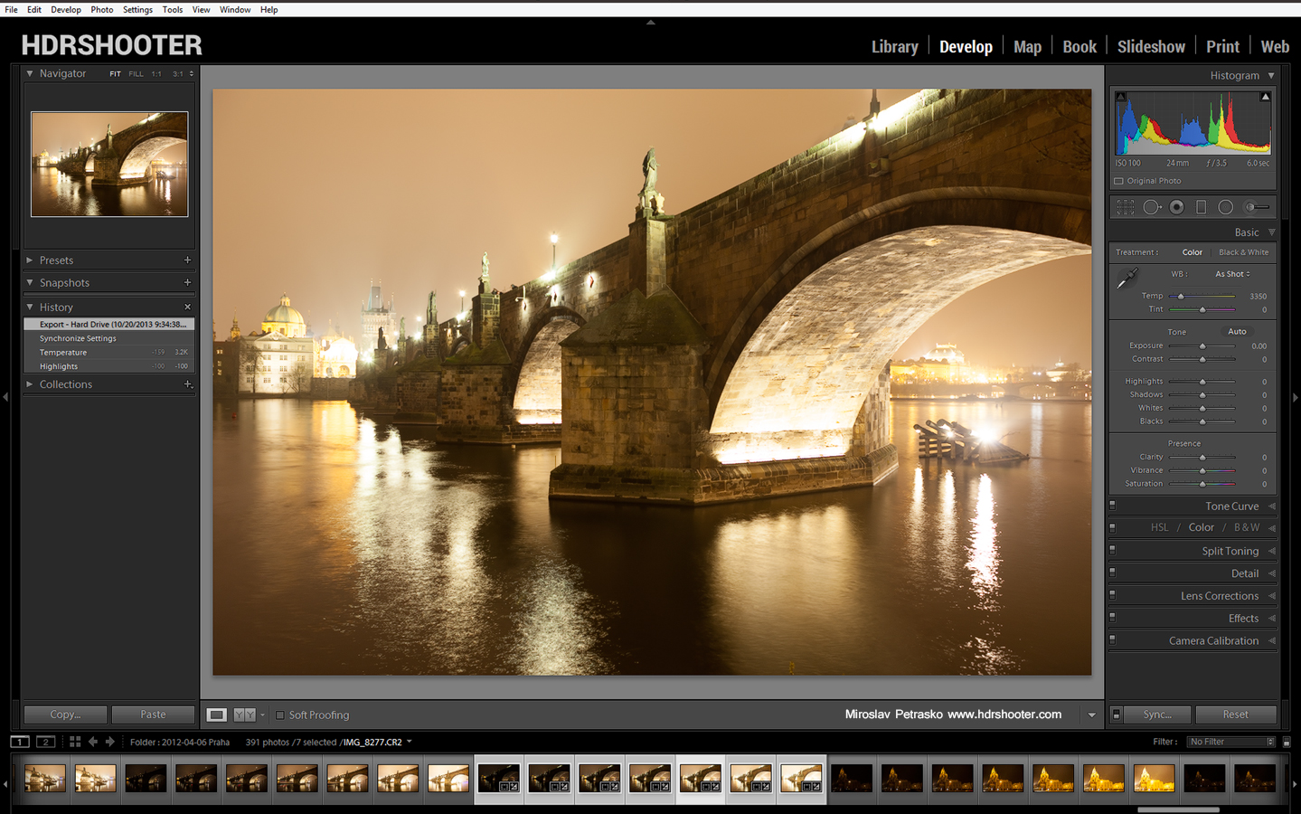Image resolution: width=1301 pixels, height=814 pixels.
Task: Click the Copy... button
Action: pos(65,715)
